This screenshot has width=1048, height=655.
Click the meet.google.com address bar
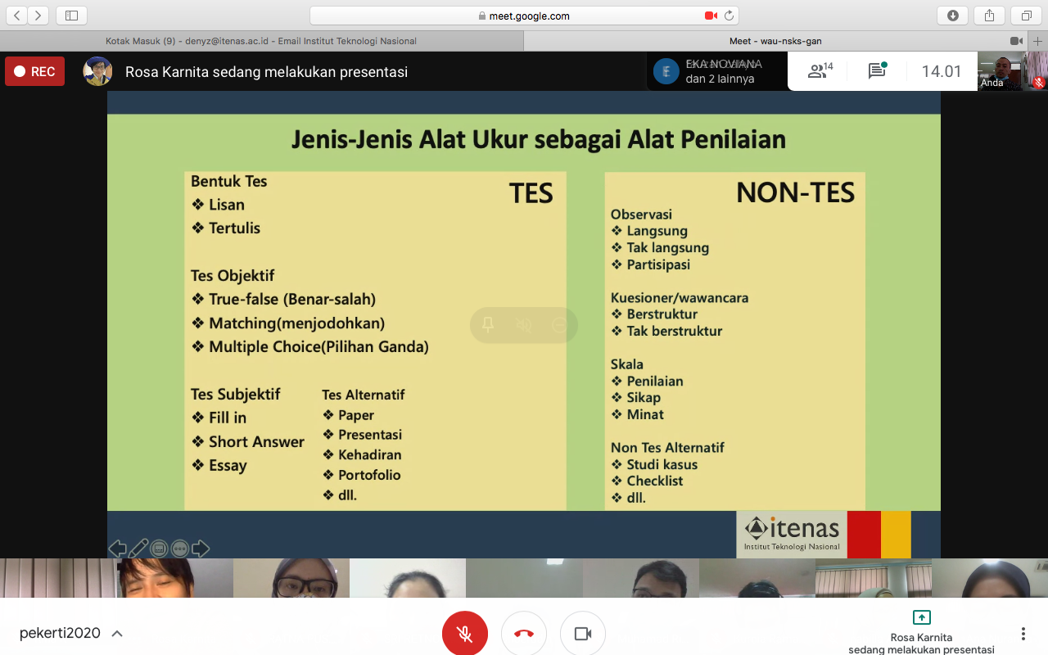(524, 16)
